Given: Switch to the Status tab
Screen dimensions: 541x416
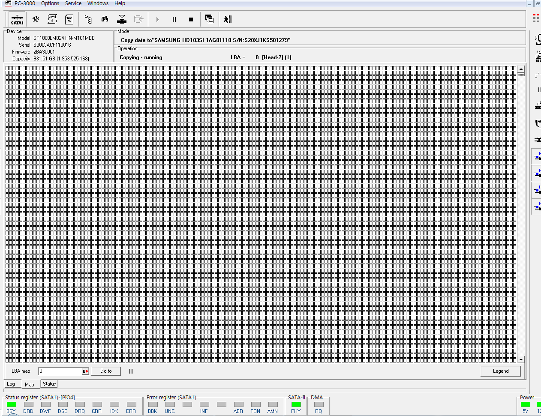Looking at the screenshot, I should [x=49, y=384].
